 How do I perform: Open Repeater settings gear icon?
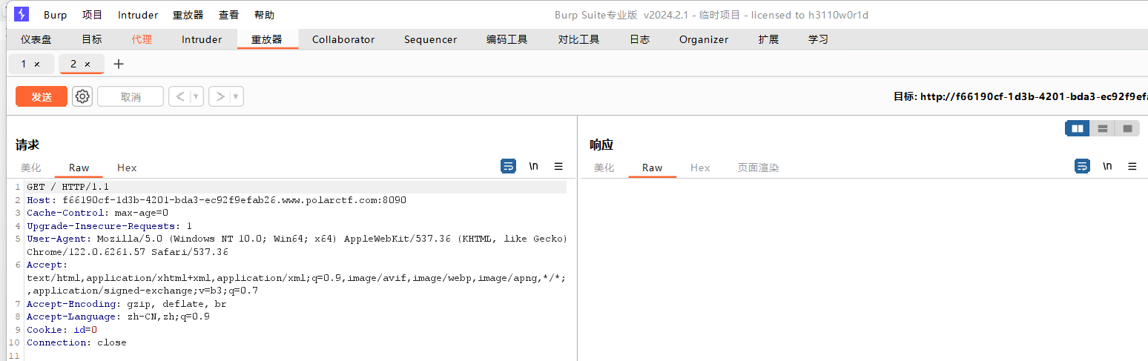[82, 96]
